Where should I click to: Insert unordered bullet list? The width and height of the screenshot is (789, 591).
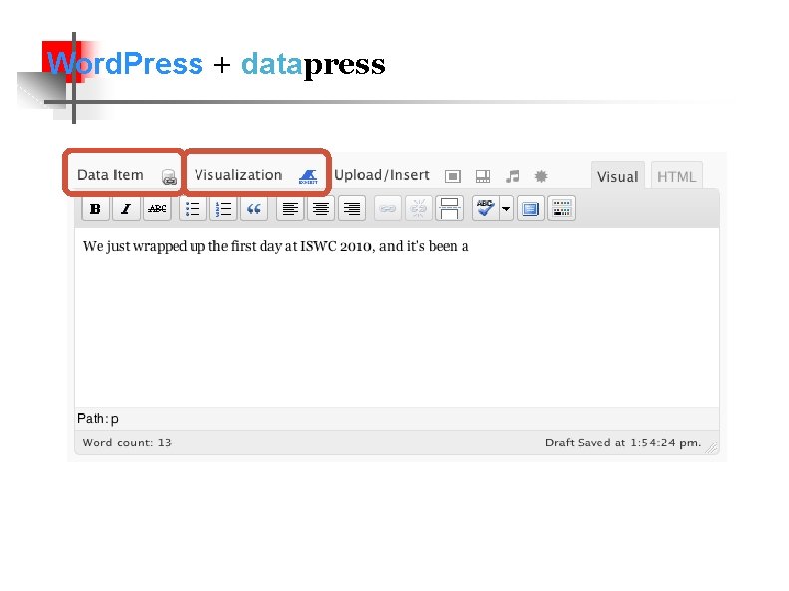point(193,208)
